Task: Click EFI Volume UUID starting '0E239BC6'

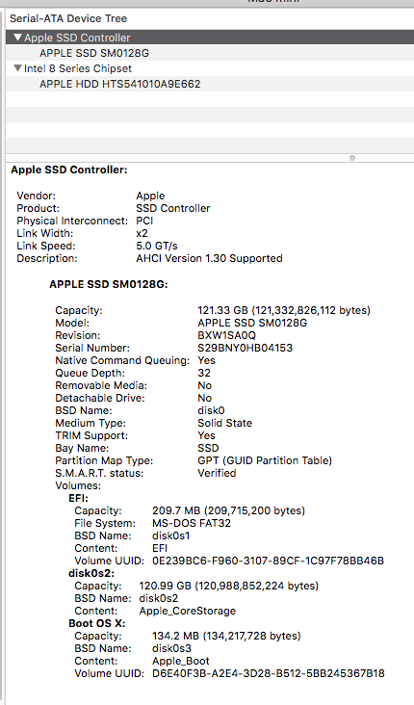Action: [268, 561]
